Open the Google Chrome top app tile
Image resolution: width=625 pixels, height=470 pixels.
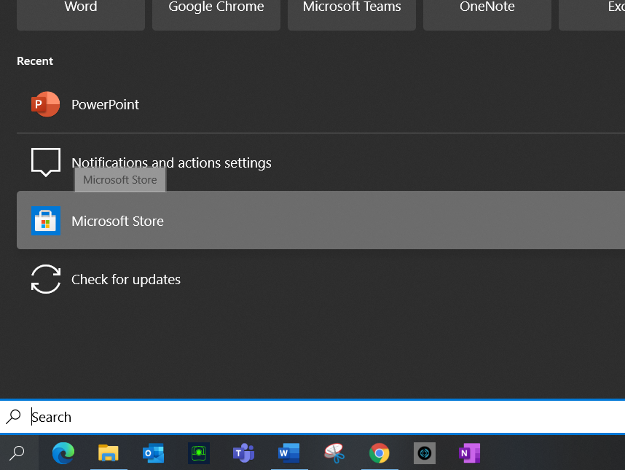216,15
